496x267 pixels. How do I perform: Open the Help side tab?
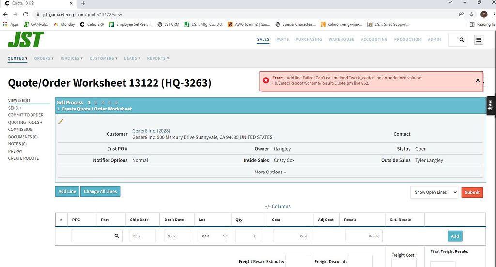[x=491, y=106]
